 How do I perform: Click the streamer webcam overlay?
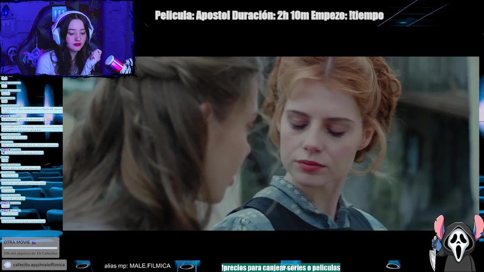coord(67,38)
